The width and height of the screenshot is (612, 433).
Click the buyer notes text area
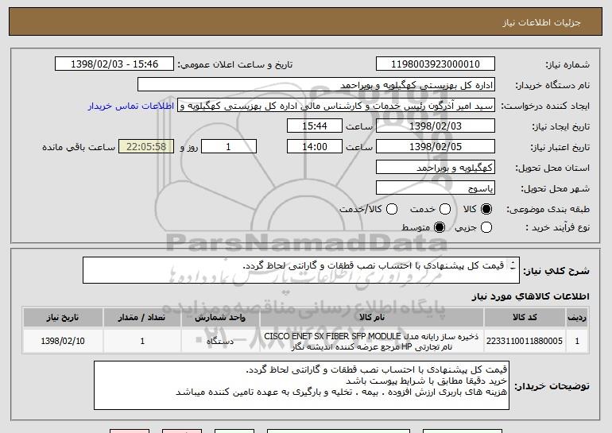pos(301,385)
